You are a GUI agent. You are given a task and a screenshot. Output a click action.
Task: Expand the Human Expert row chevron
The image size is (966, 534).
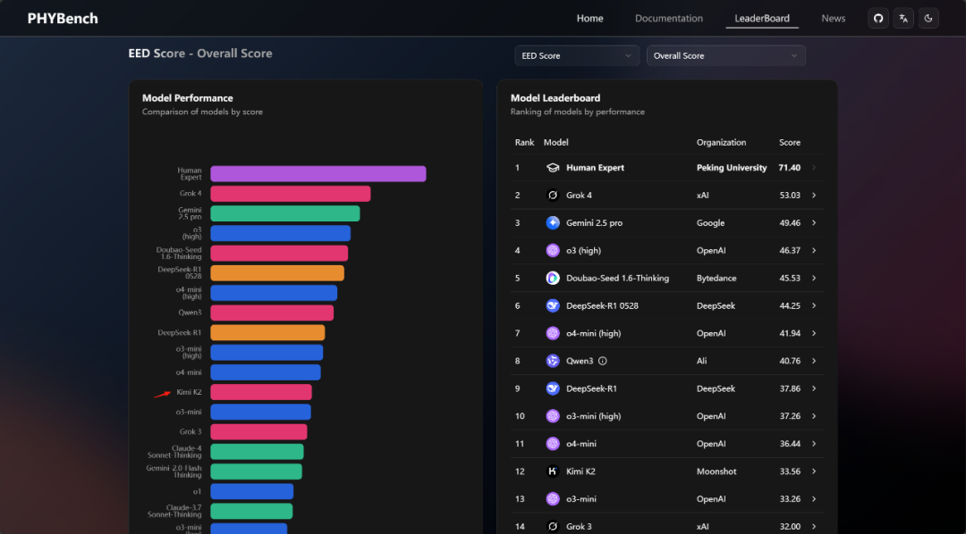[x=813, y=168]
